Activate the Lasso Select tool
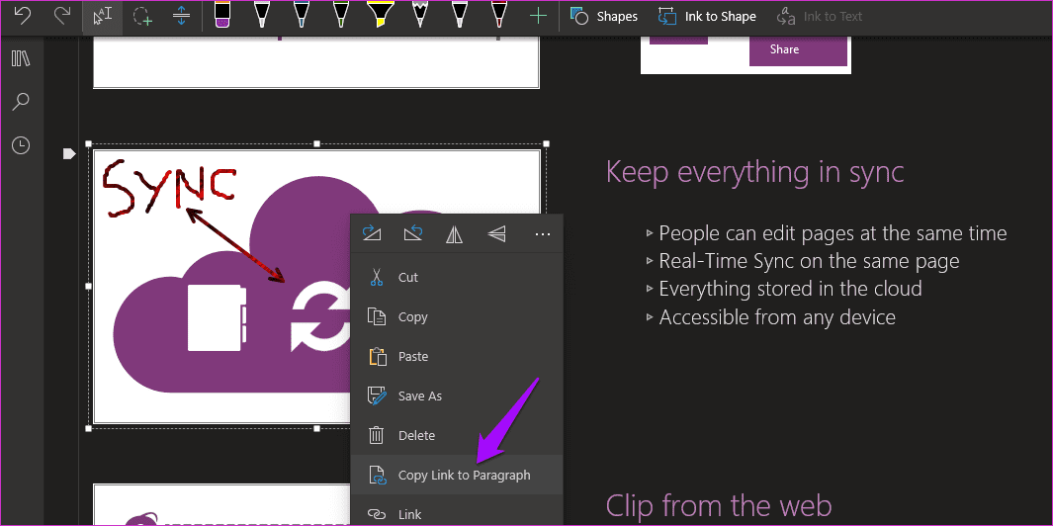 tap(142, 17)
